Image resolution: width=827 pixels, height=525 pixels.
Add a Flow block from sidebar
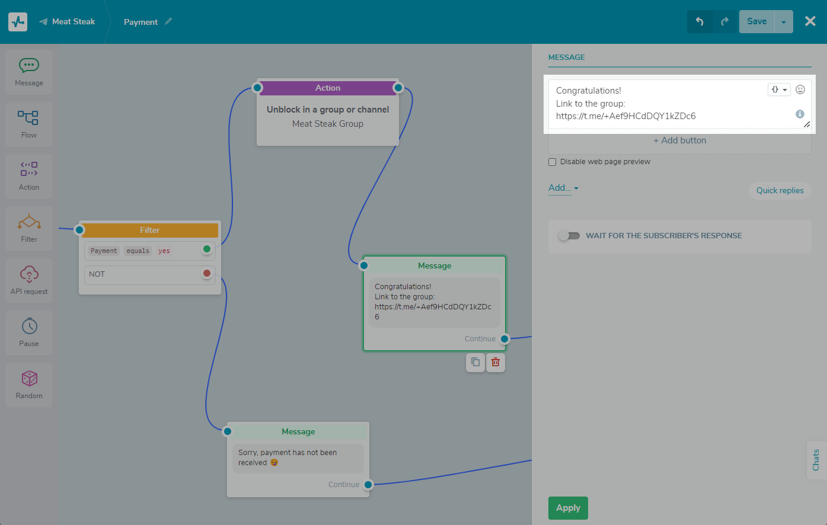tap(29, 124)
